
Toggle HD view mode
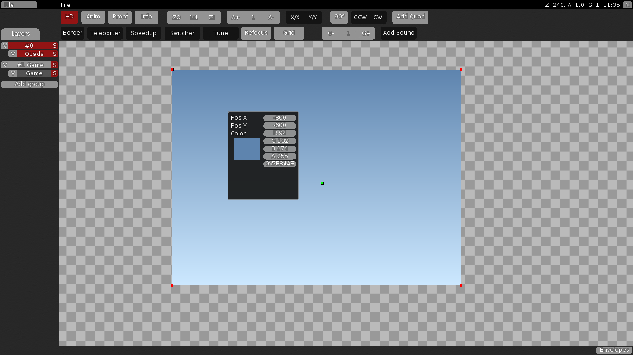69,17
